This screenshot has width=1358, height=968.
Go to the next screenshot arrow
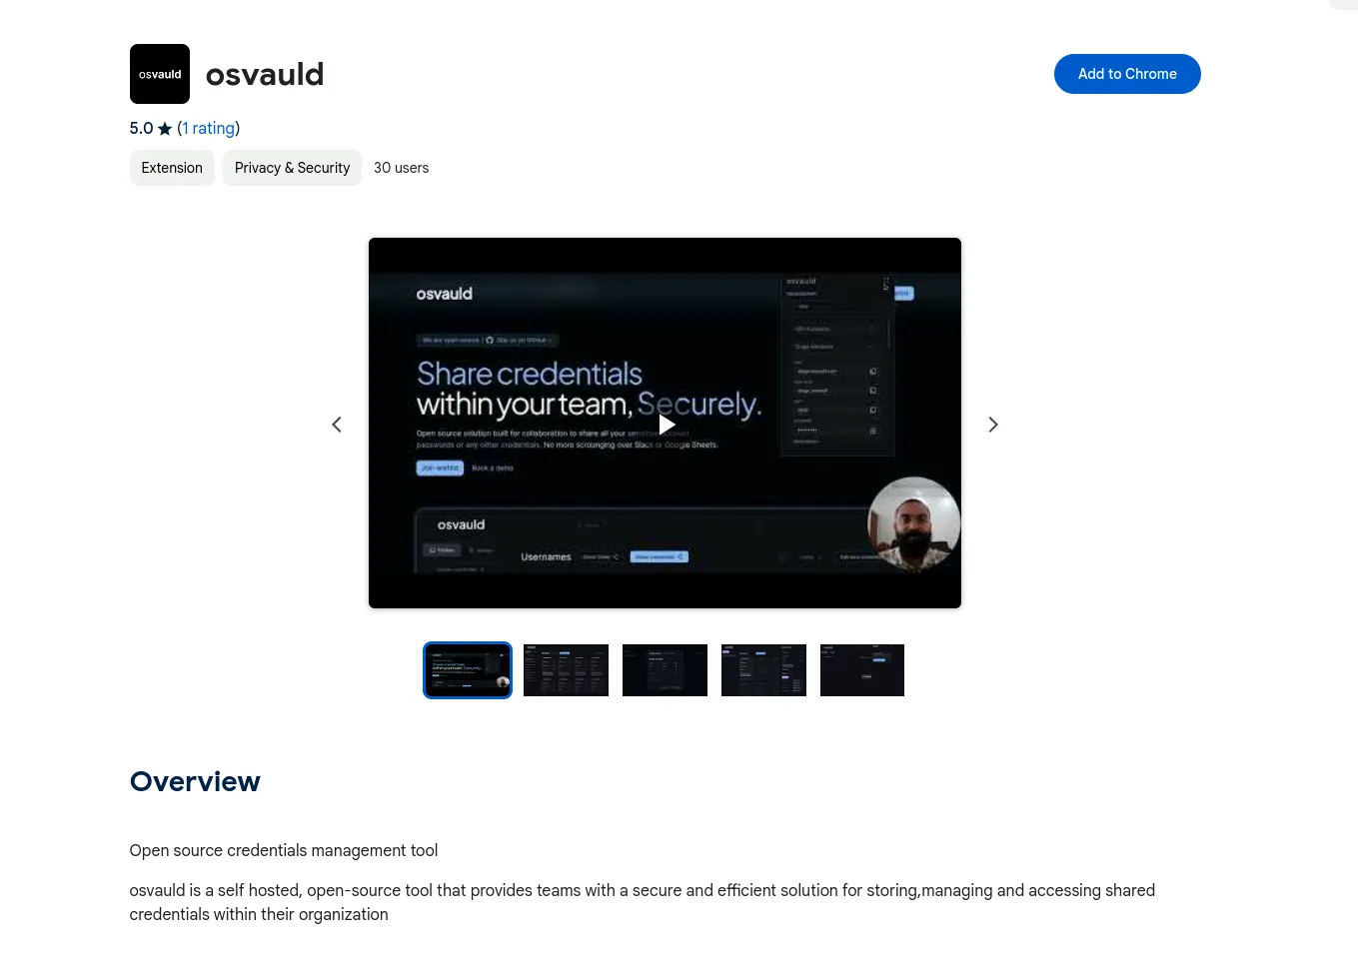(x=993, y=425)
